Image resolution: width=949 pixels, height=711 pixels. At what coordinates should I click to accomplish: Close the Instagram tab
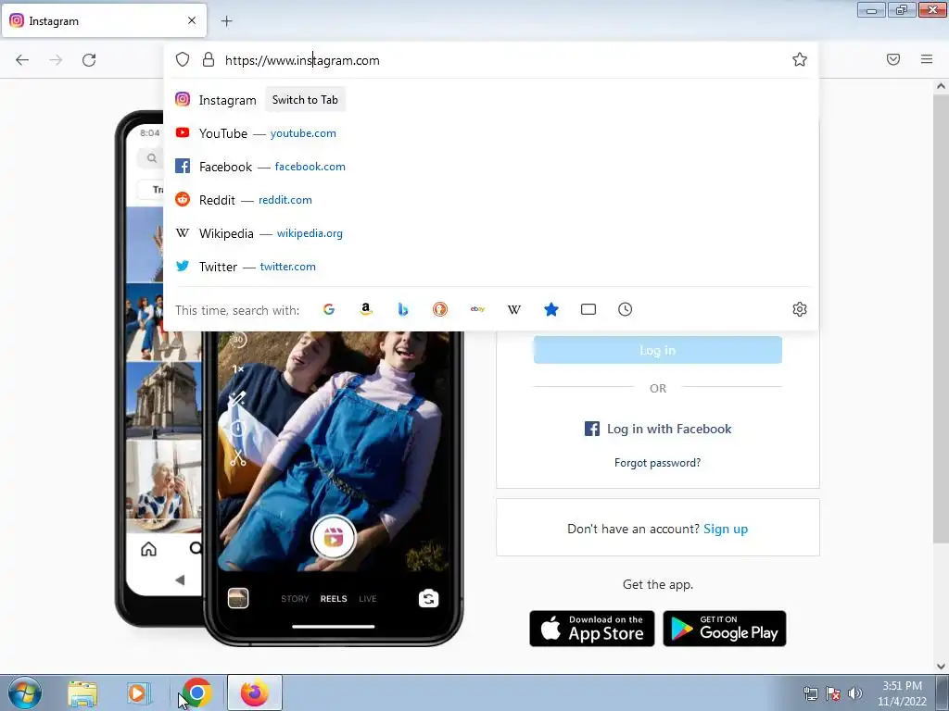tap(192, 20)
